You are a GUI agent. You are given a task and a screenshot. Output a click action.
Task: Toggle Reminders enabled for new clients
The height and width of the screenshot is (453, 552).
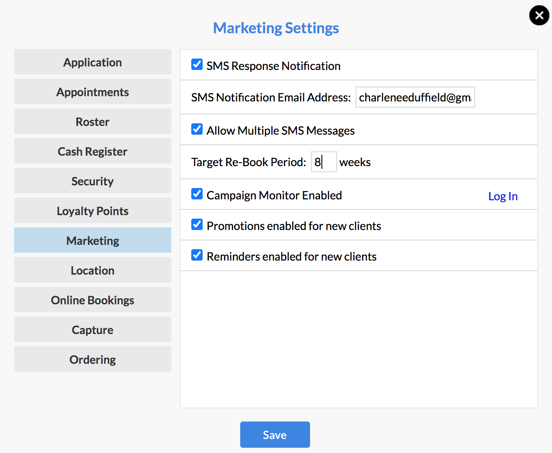tap(197, 255)
